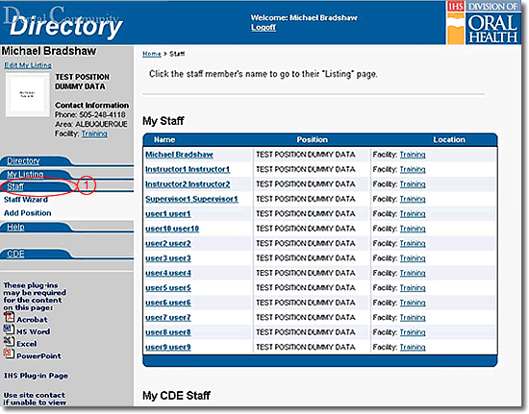Open Supervisor1 Supervisor1's listing
Viewport: 529px width, 414px height.
(x=191, y=199)
